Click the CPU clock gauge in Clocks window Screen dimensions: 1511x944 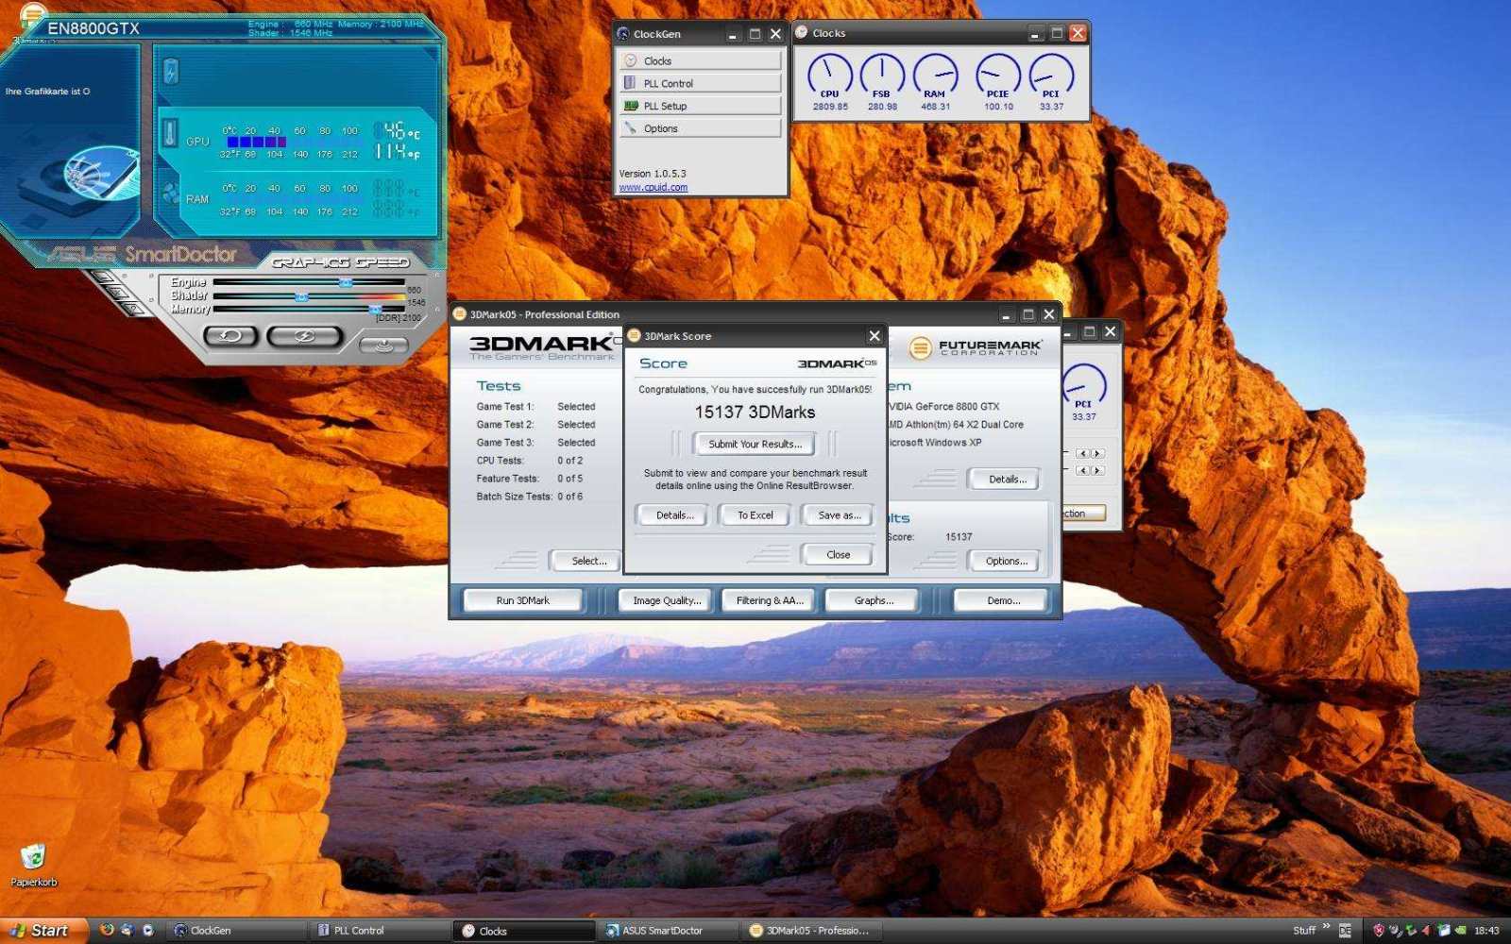click(829, 81)
